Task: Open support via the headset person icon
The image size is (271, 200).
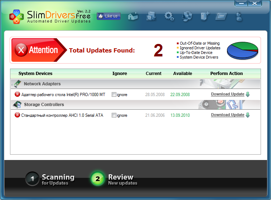Action: tap(239, 16)
